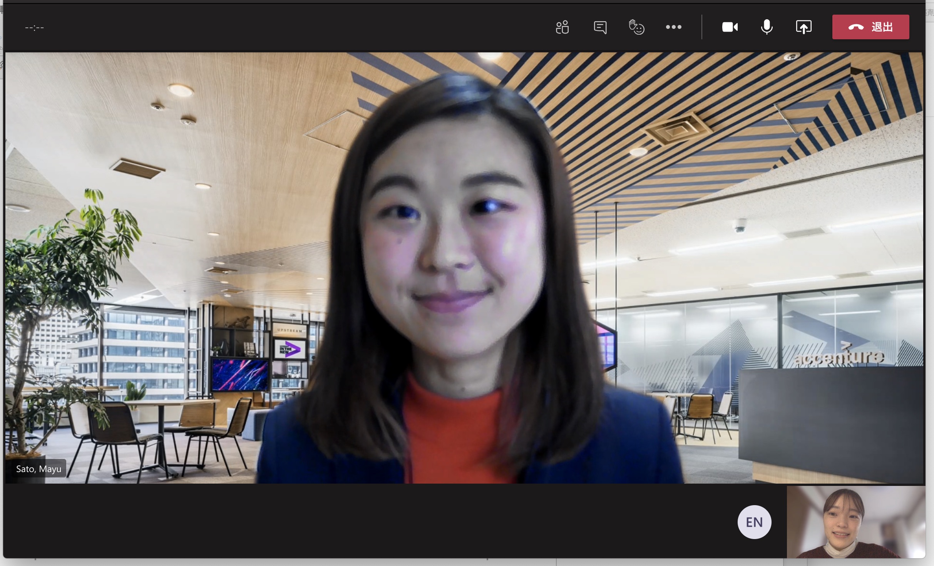Click the purple monitor in the video background
934x566 pixels.
point(240,374)
